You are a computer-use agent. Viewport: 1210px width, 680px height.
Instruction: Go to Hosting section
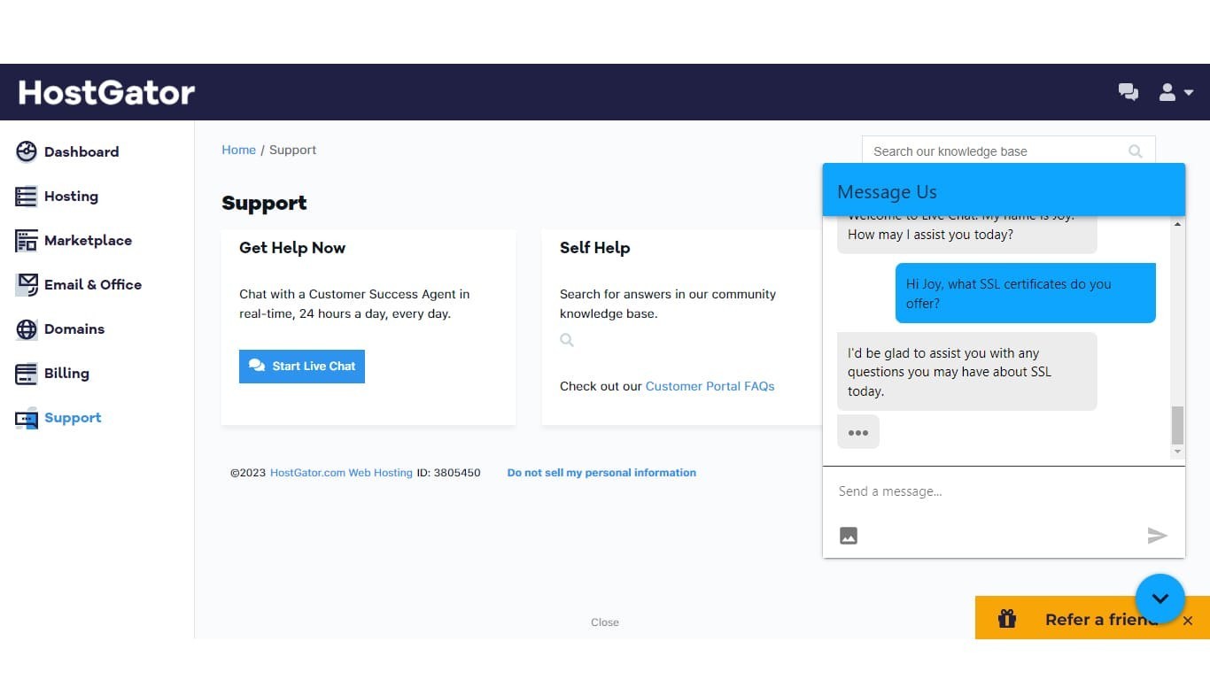click(71, 196)
